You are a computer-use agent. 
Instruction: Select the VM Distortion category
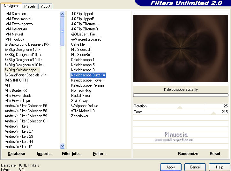pos(16,14)
